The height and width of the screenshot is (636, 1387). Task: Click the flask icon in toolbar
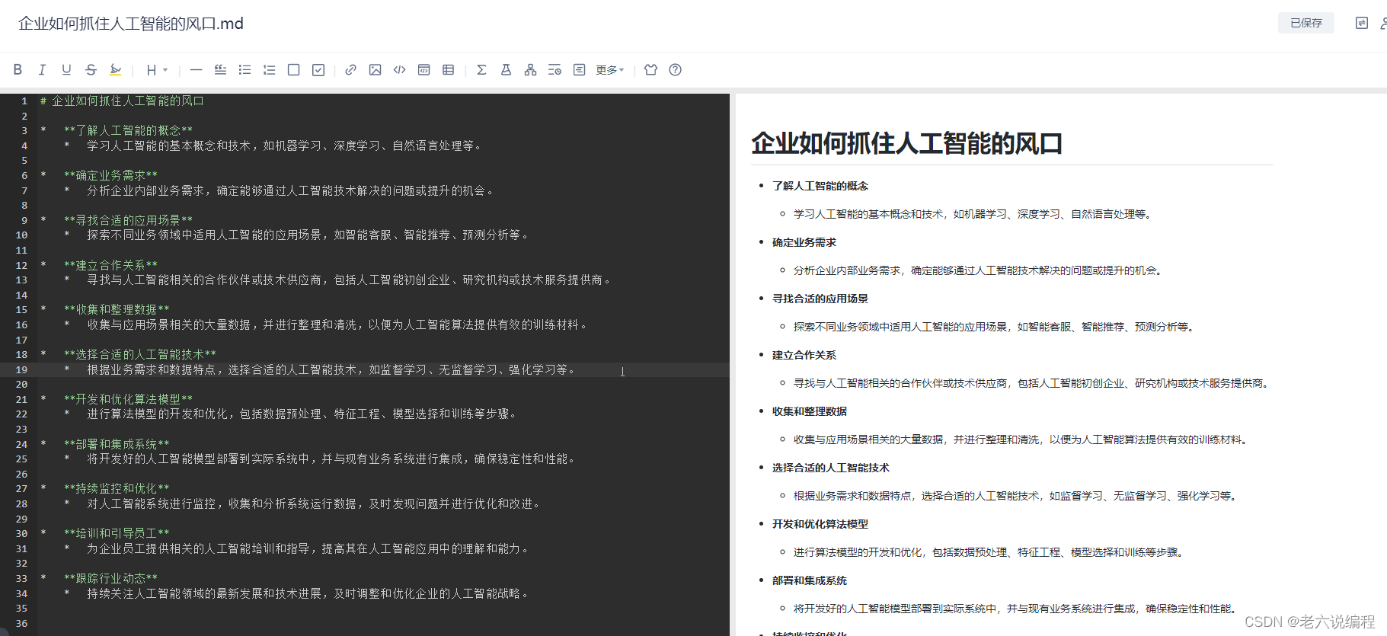click(506, 70)
